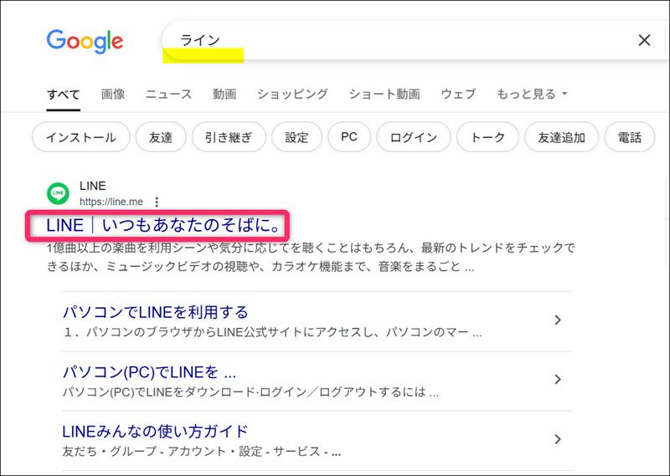
Task: Expand the もっと見る dropdown
Action: click(x=532, y=94)
